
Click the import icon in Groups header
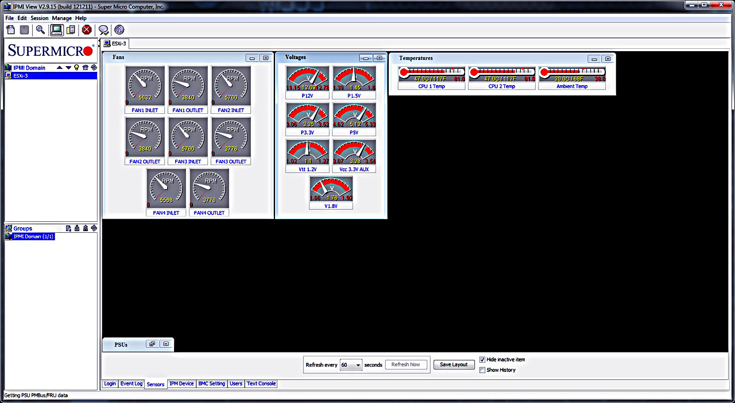pyautogui.click(x=77, y=228)
